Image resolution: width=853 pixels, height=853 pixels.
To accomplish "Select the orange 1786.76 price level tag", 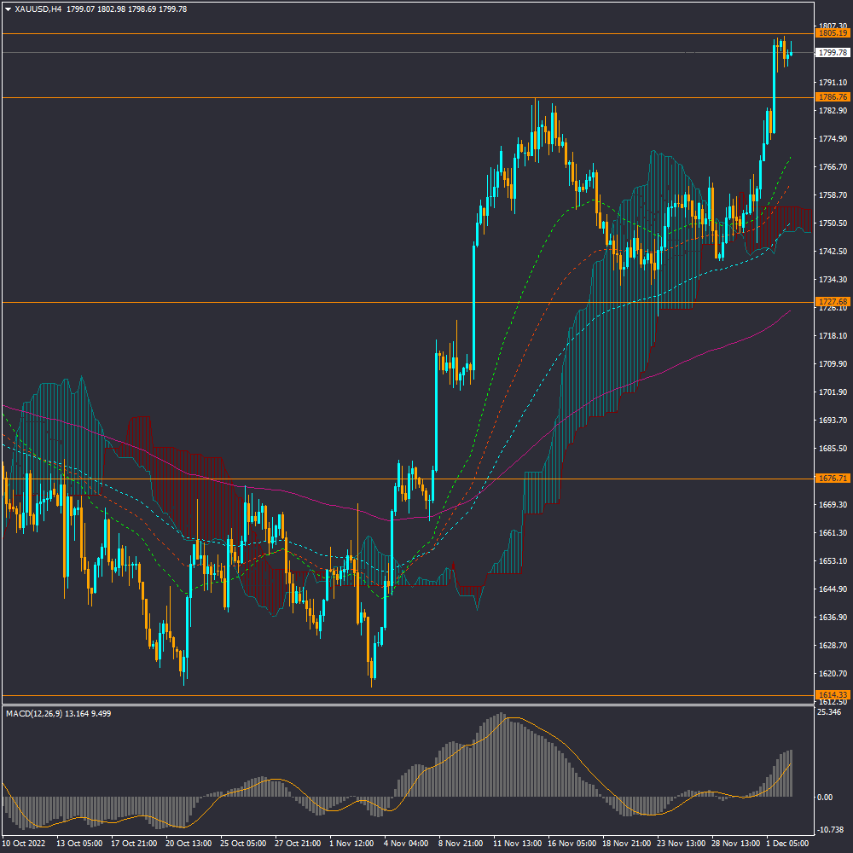I will point(832,97).
